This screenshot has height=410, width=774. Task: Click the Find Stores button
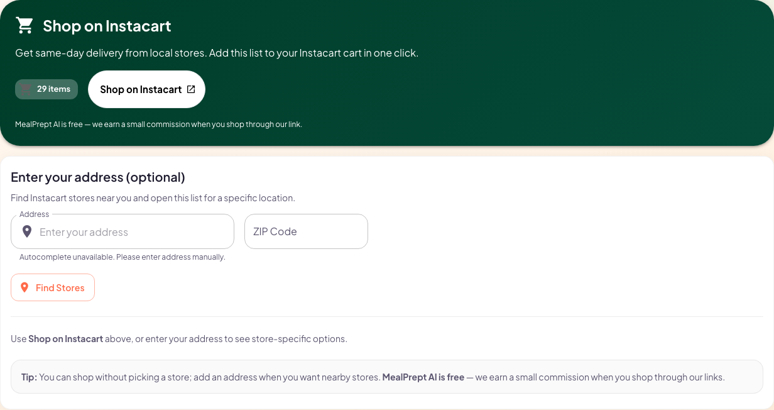tap(53, 287)
